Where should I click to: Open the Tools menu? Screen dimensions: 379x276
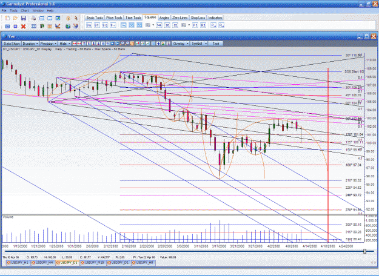tap(13, 11)
